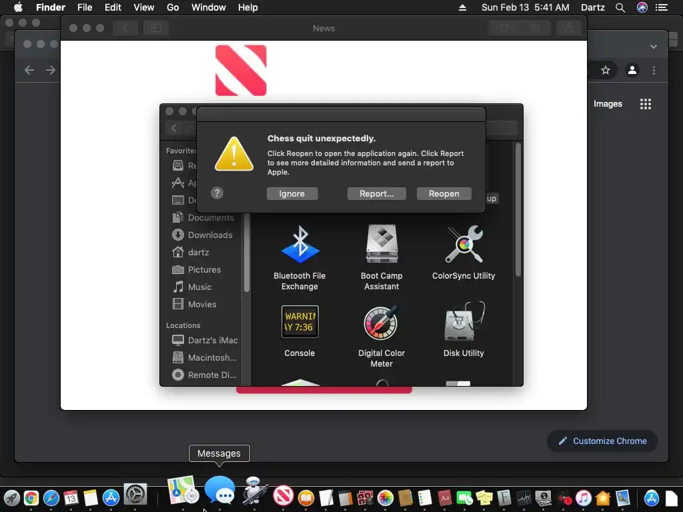
Task: Open Safari from the Dock
Action: click(51, 497)
